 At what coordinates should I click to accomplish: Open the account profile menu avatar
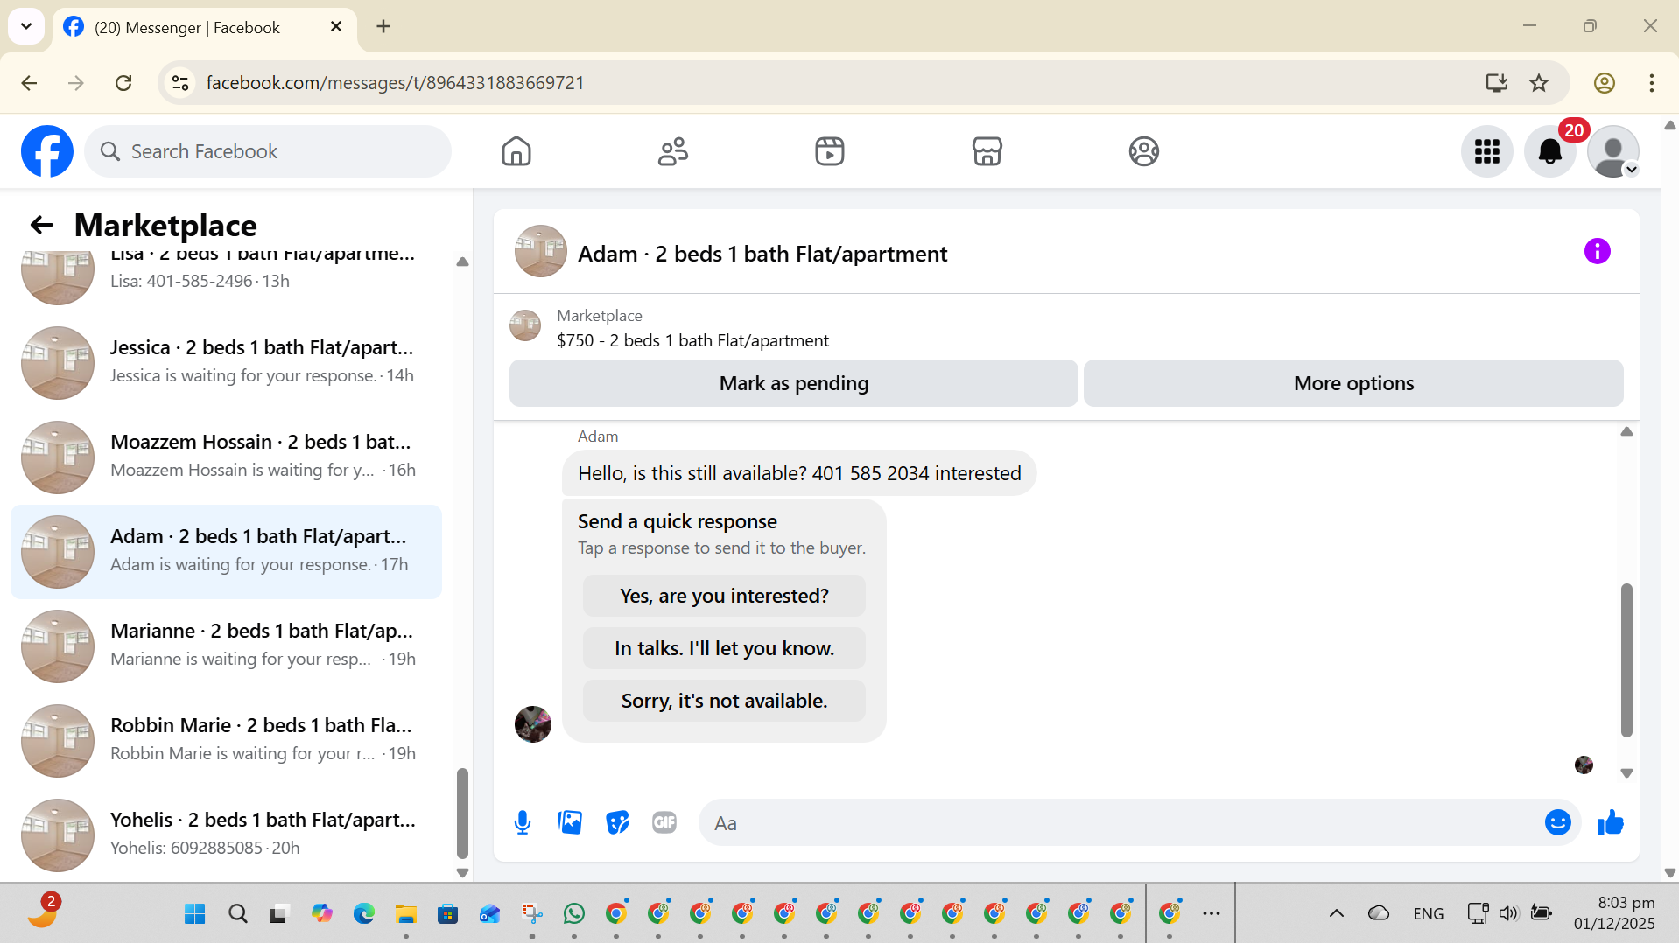click(x=1613, y=151)
